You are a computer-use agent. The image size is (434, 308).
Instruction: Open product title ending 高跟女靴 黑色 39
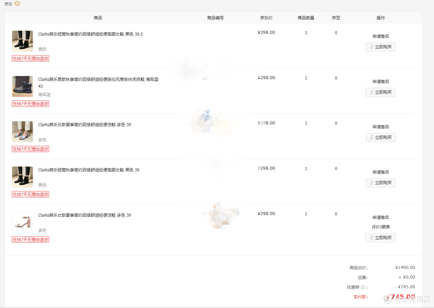[88, 170]
